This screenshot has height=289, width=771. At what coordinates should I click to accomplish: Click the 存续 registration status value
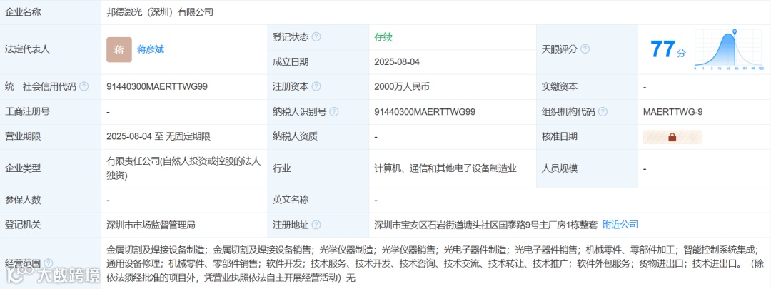click(x=383, y=37)
